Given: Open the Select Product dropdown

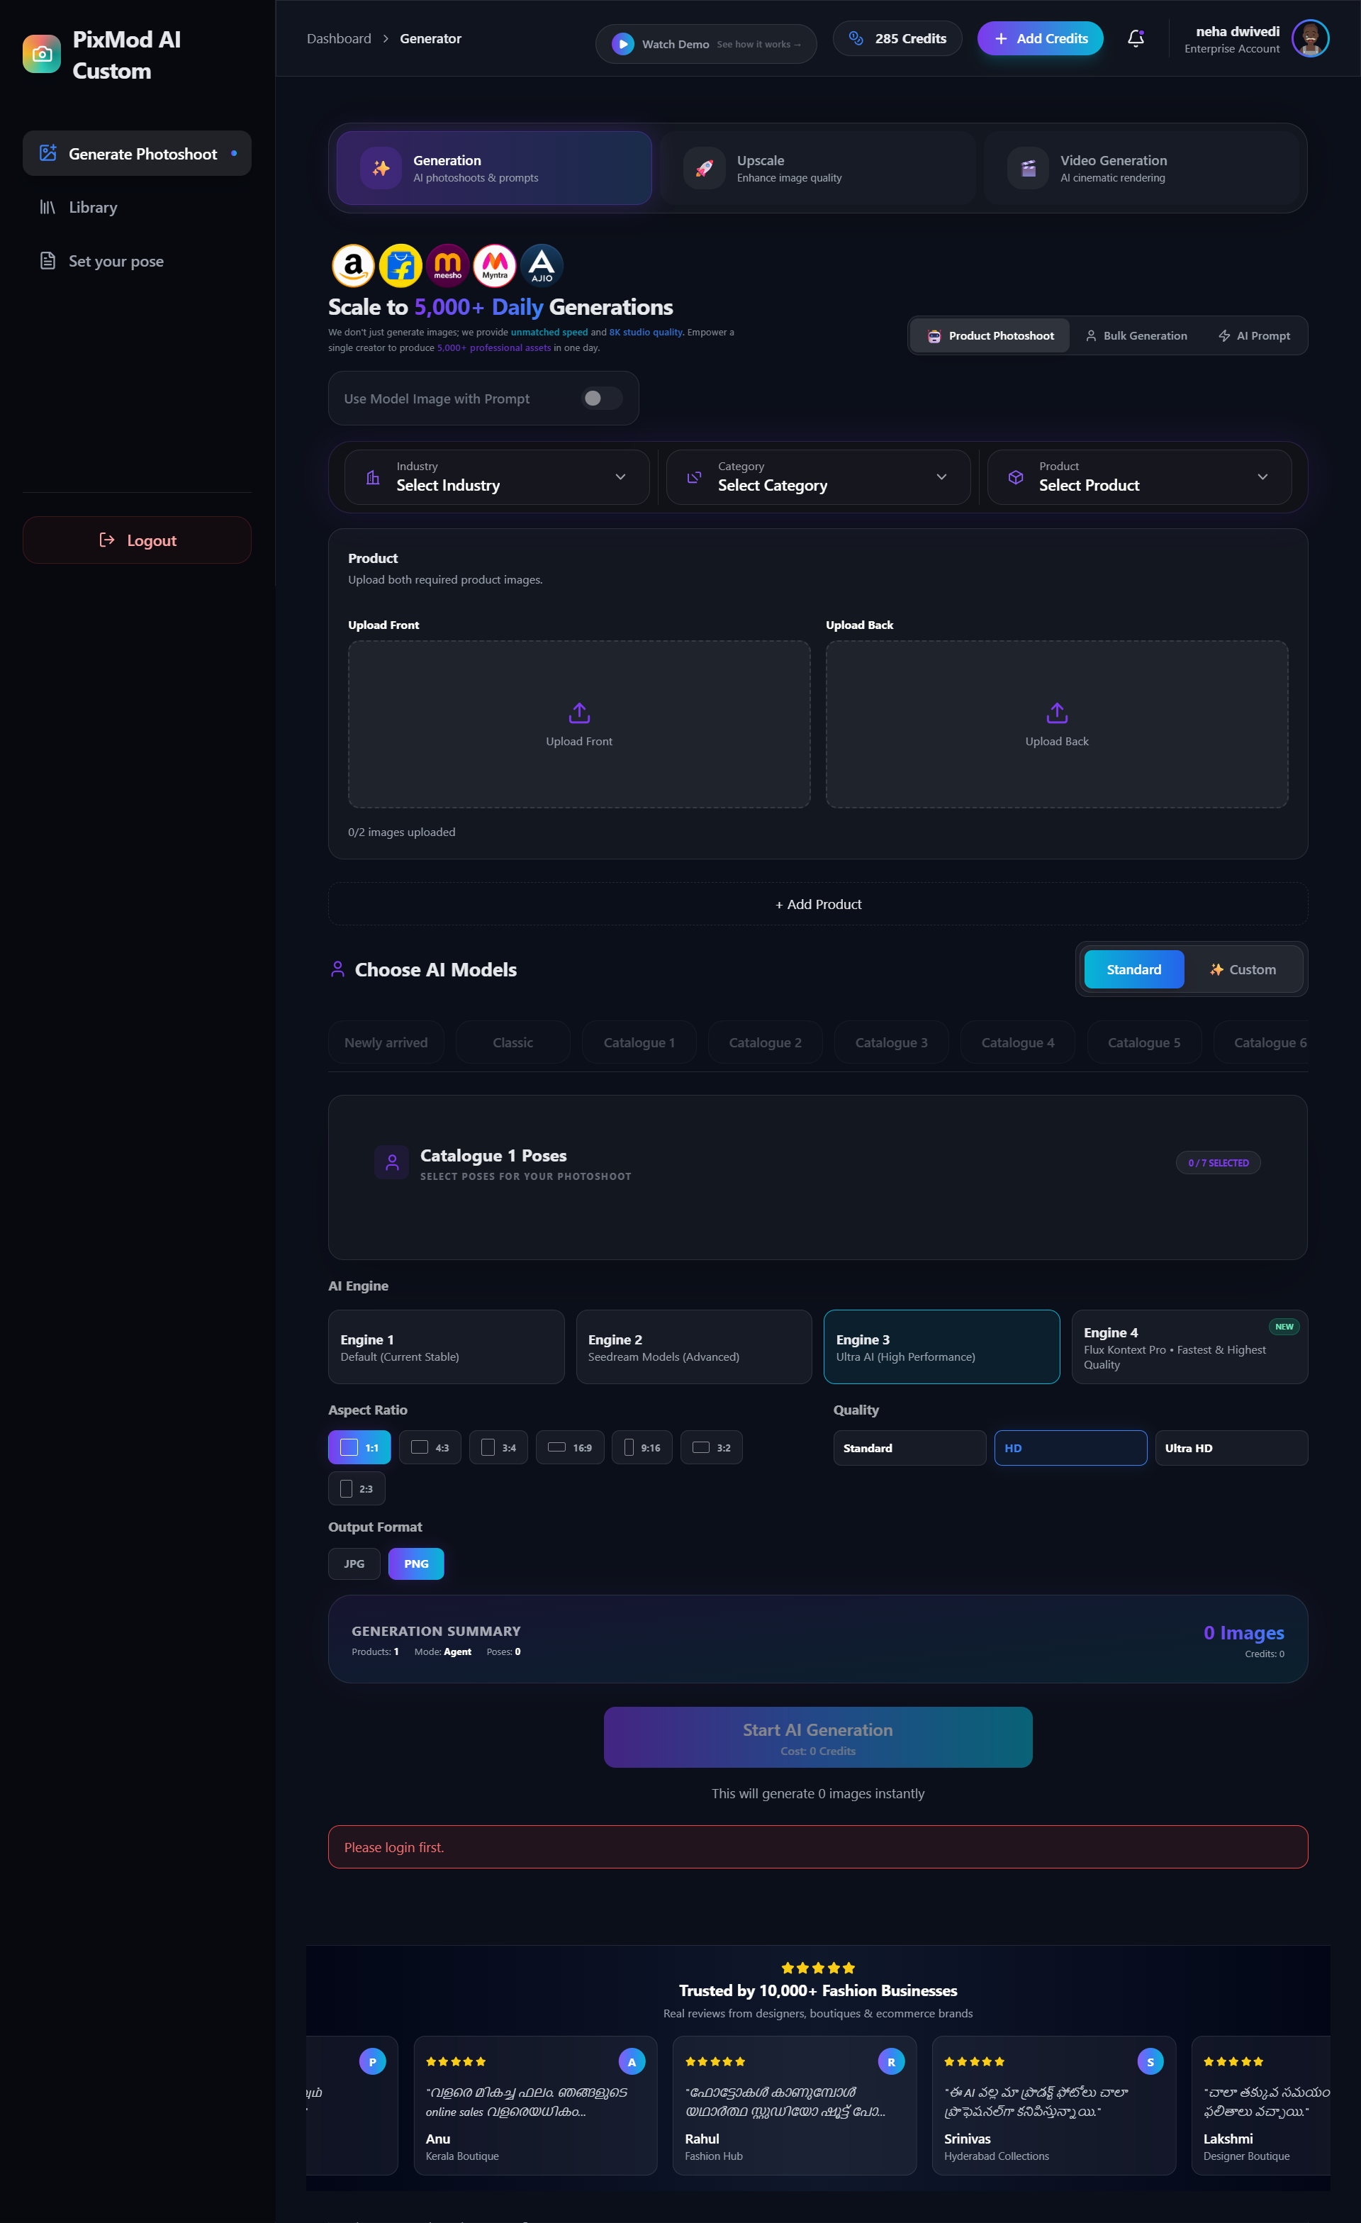Looking at the screenshot, I should [1139, 477].
